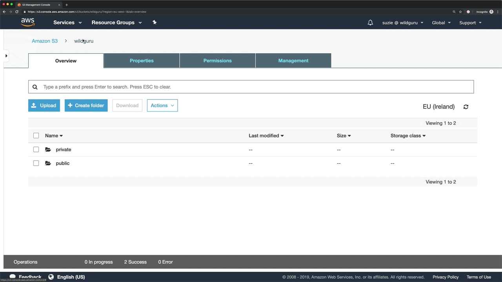Refresh the bucket listing with reload icon

466,107
